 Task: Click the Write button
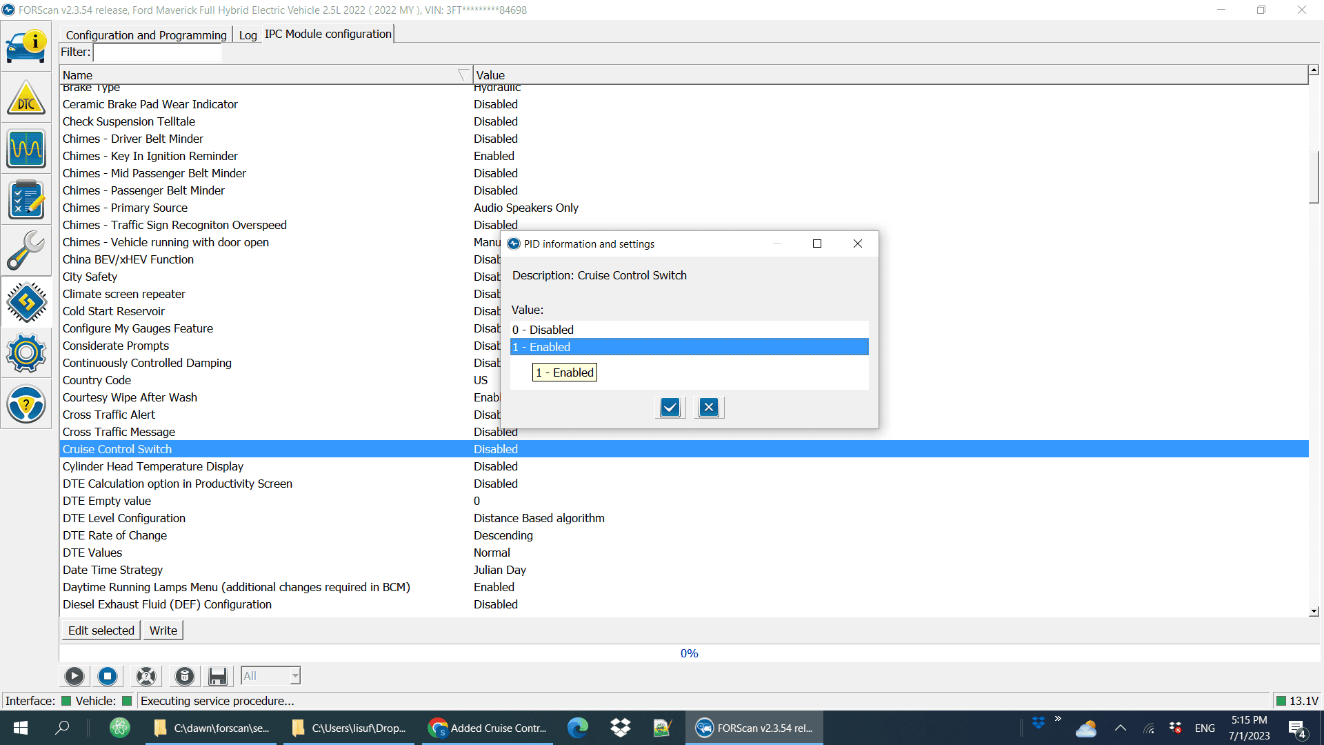[163, 630]
